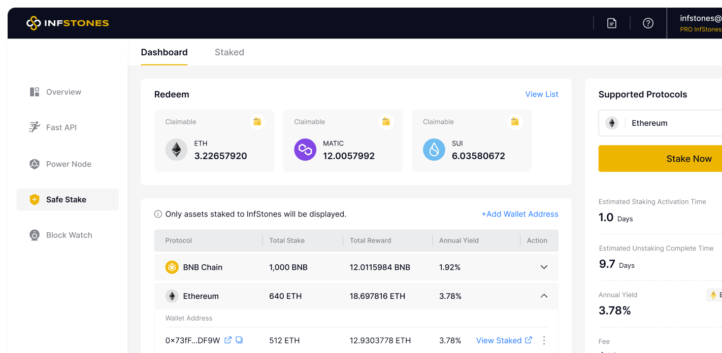Click the Safe Stake shield icon
The height and width of the screenshot is (353, 722).
(35, 199)
